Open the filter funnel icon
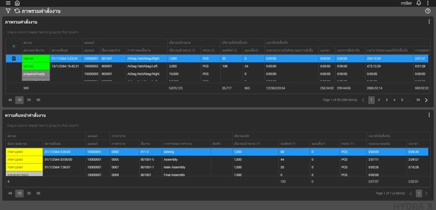The image size is (436, 210). (x=8, y=11)
